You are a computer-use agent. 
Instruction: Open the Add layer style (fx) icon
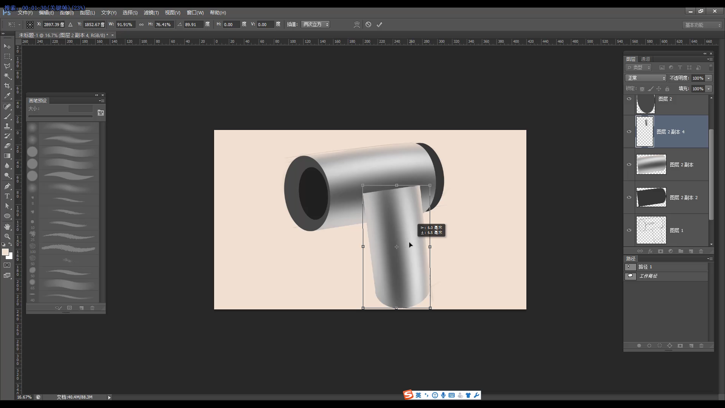pyautogui.click(x=651, y=251)
